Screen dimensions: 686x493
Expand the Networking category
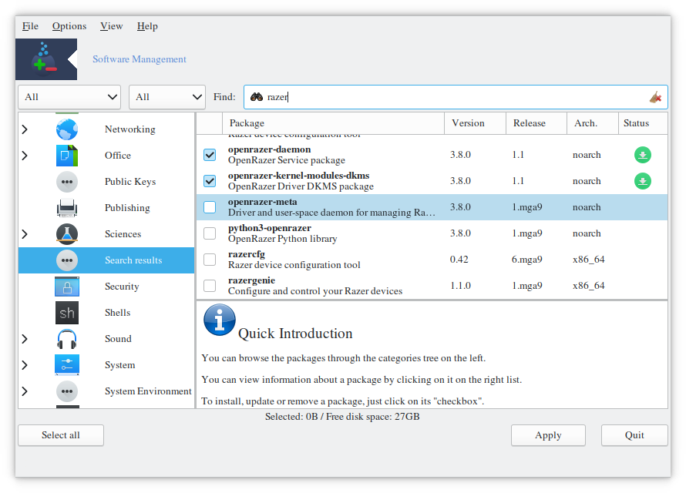coord(25,129)
